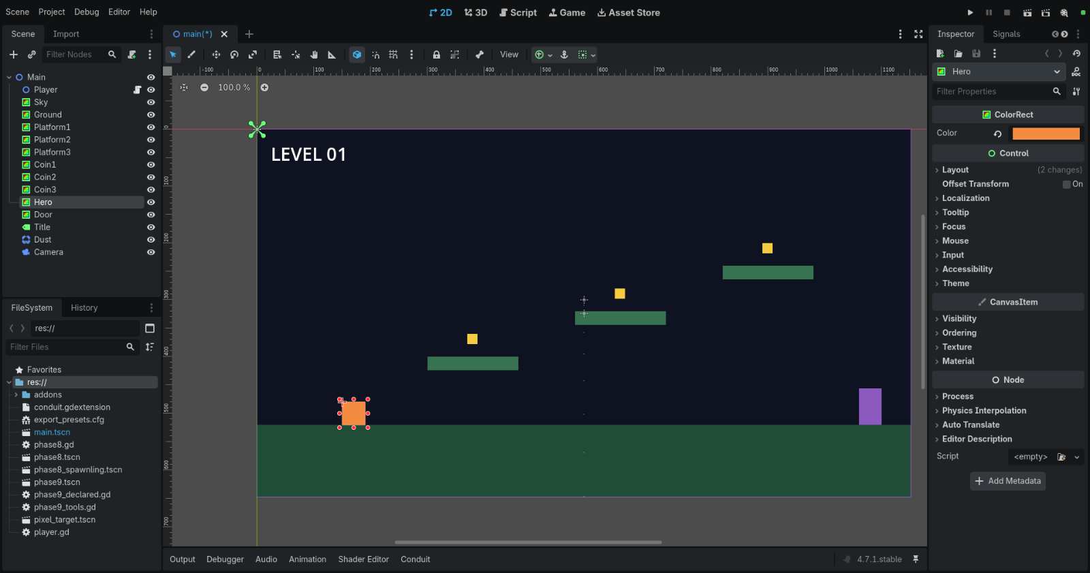The width and height of the screenshot is (1090, 573).
Task: Open the Script property dropdown arrow
Action: (x=1076, y=457)
